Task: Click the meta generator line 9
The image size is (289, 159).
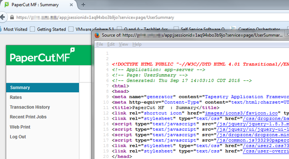Action: pyautogui.click(x=200, y=97)
